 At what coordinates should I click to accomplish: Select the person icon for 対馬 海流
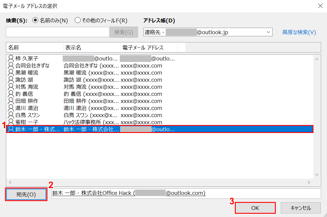point(11,87)
